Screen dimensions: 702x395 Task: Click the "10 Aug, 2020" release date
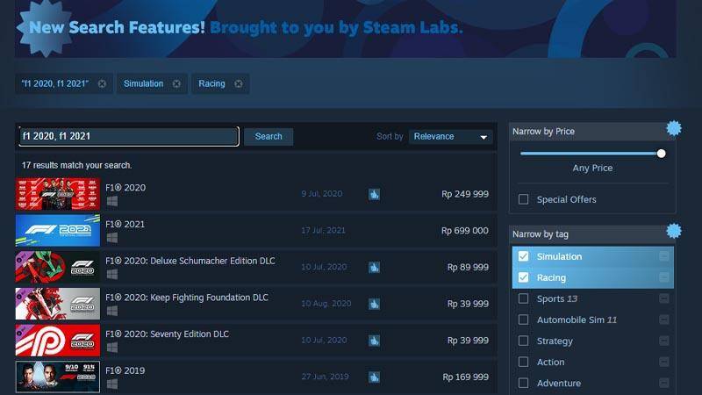pos(326,304)
